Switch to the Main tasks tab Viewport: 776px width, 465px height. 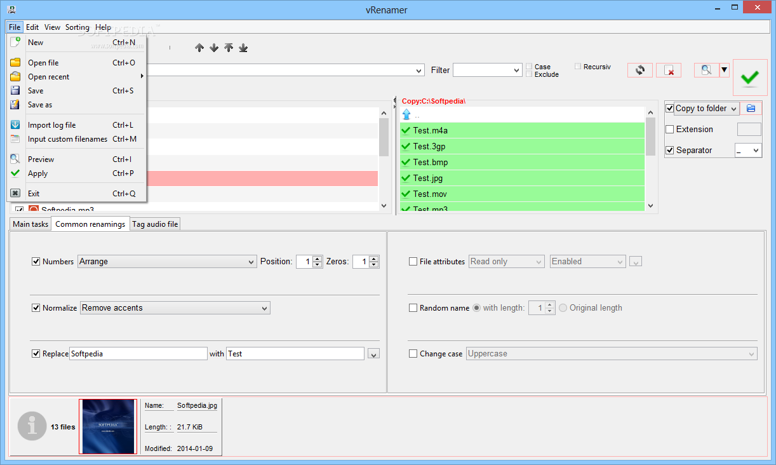[x=30, y=224]
